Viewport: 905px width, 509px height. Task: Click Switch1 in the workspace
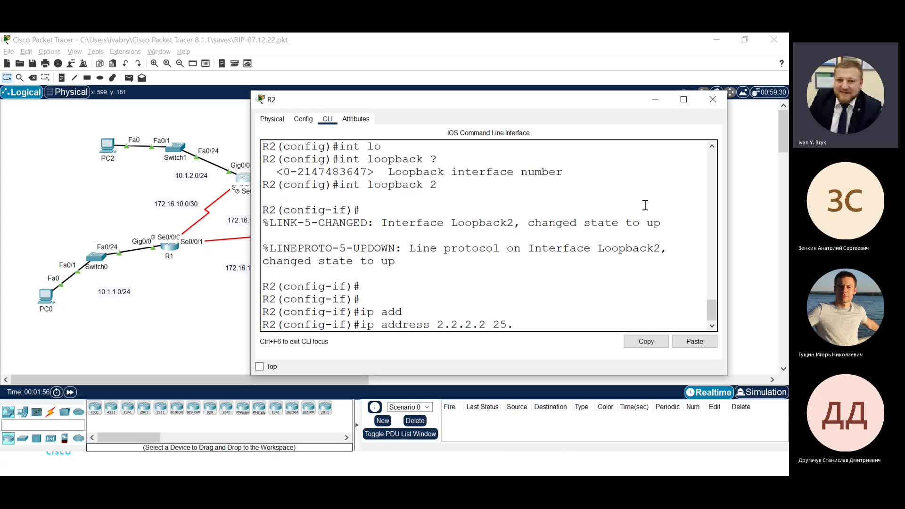[x=175, y=148]
